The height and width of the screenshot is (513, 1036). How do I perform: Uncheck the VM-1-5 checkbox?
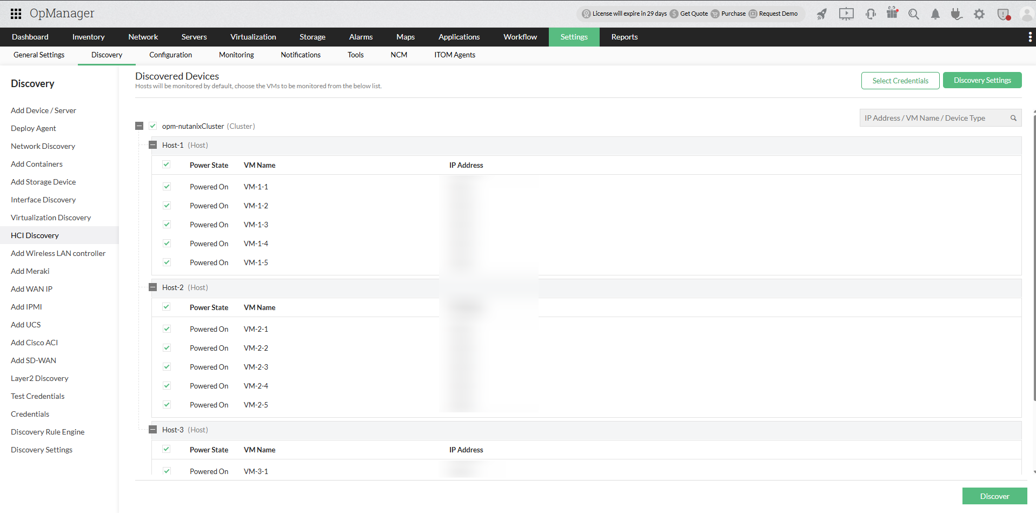pos(167,262)
